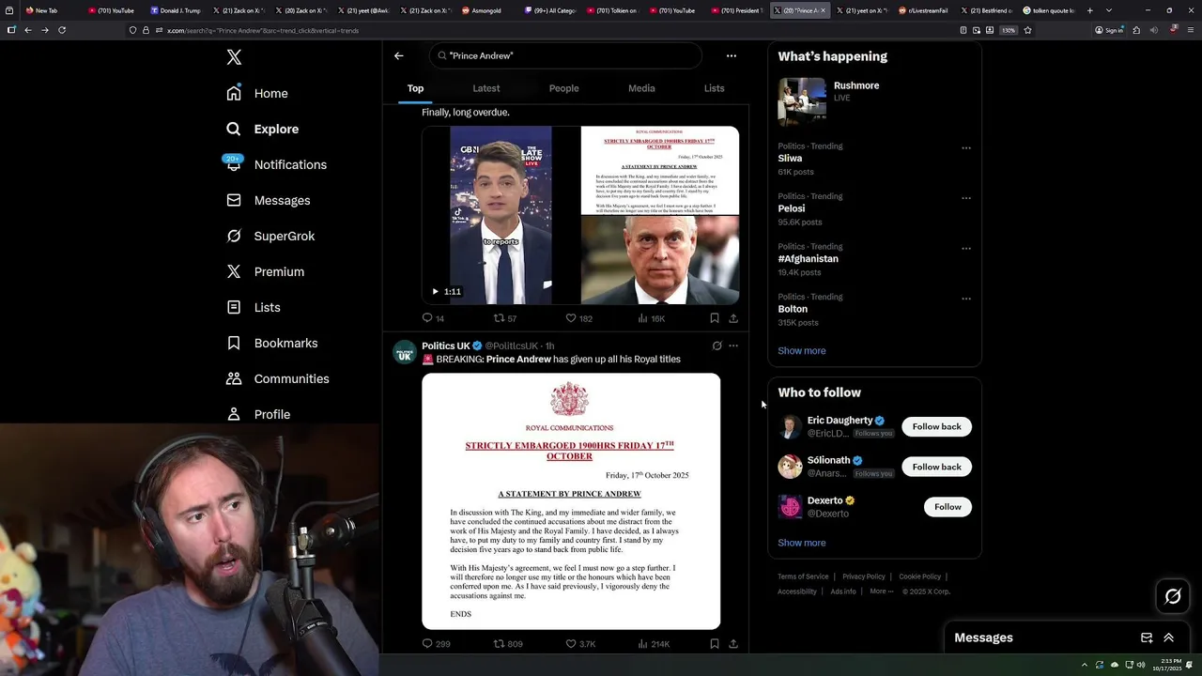
Task: Follow back Sólionath
Action: 936,467
